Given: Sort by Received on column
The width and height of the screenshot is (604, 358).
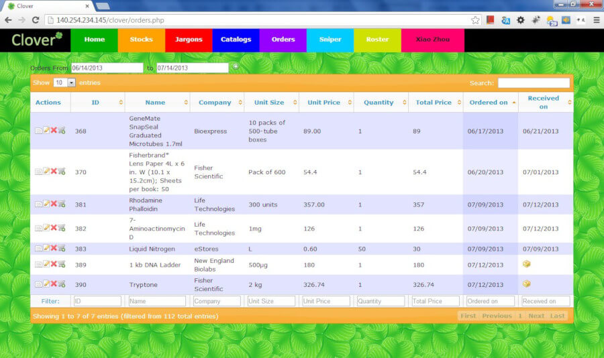Looking at the screenshot, I should pyautogui.click(x=546, y=103).
